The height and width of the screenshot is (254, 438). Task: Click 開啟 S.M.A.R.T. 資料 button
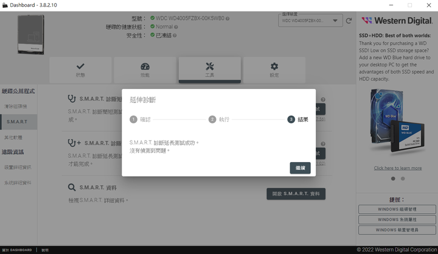pyautogui.click(x=296, y=194)
